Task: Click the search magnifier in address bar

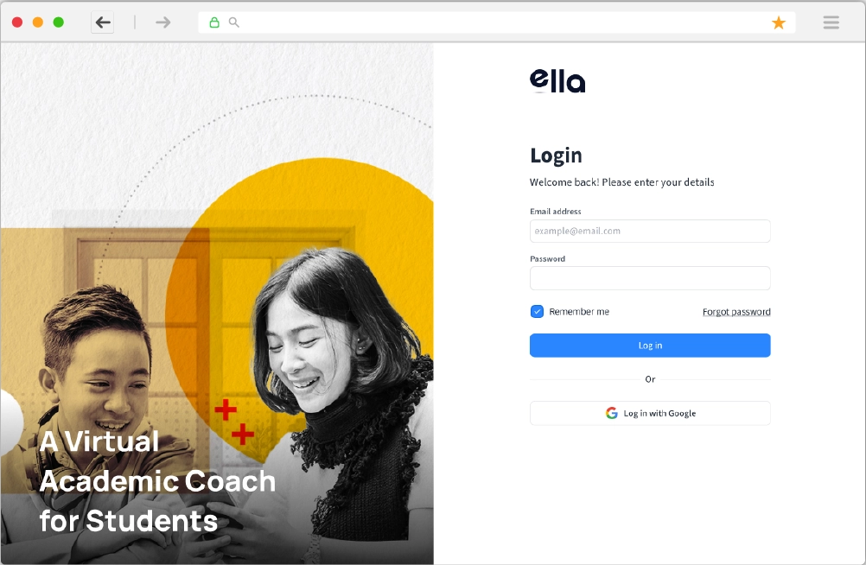Action: click(234, 22)
